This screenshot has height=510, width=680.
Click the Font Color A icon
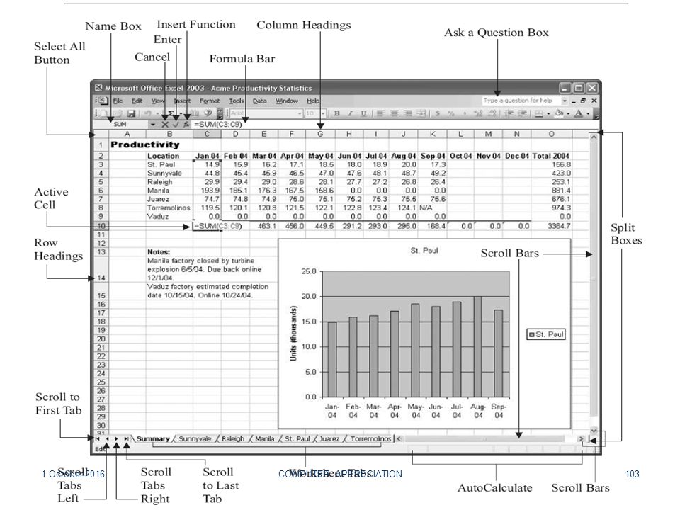579,113
